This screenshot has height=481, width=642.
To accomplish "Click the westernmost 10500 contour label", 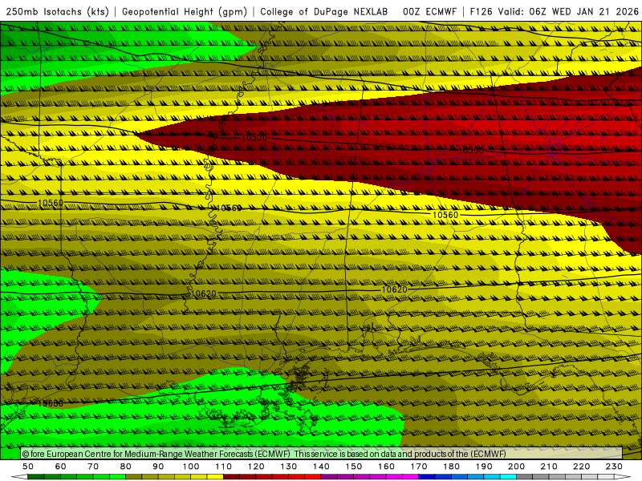I will 254,137.
